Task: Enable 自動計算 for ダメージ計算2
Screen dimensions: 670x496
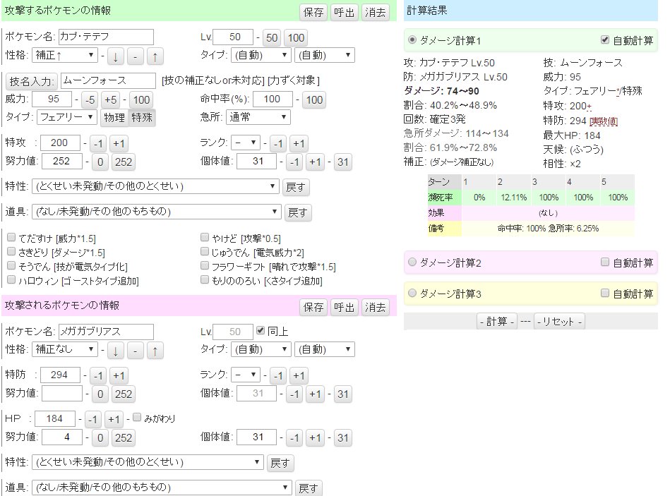Action: (x=604, y=262)
